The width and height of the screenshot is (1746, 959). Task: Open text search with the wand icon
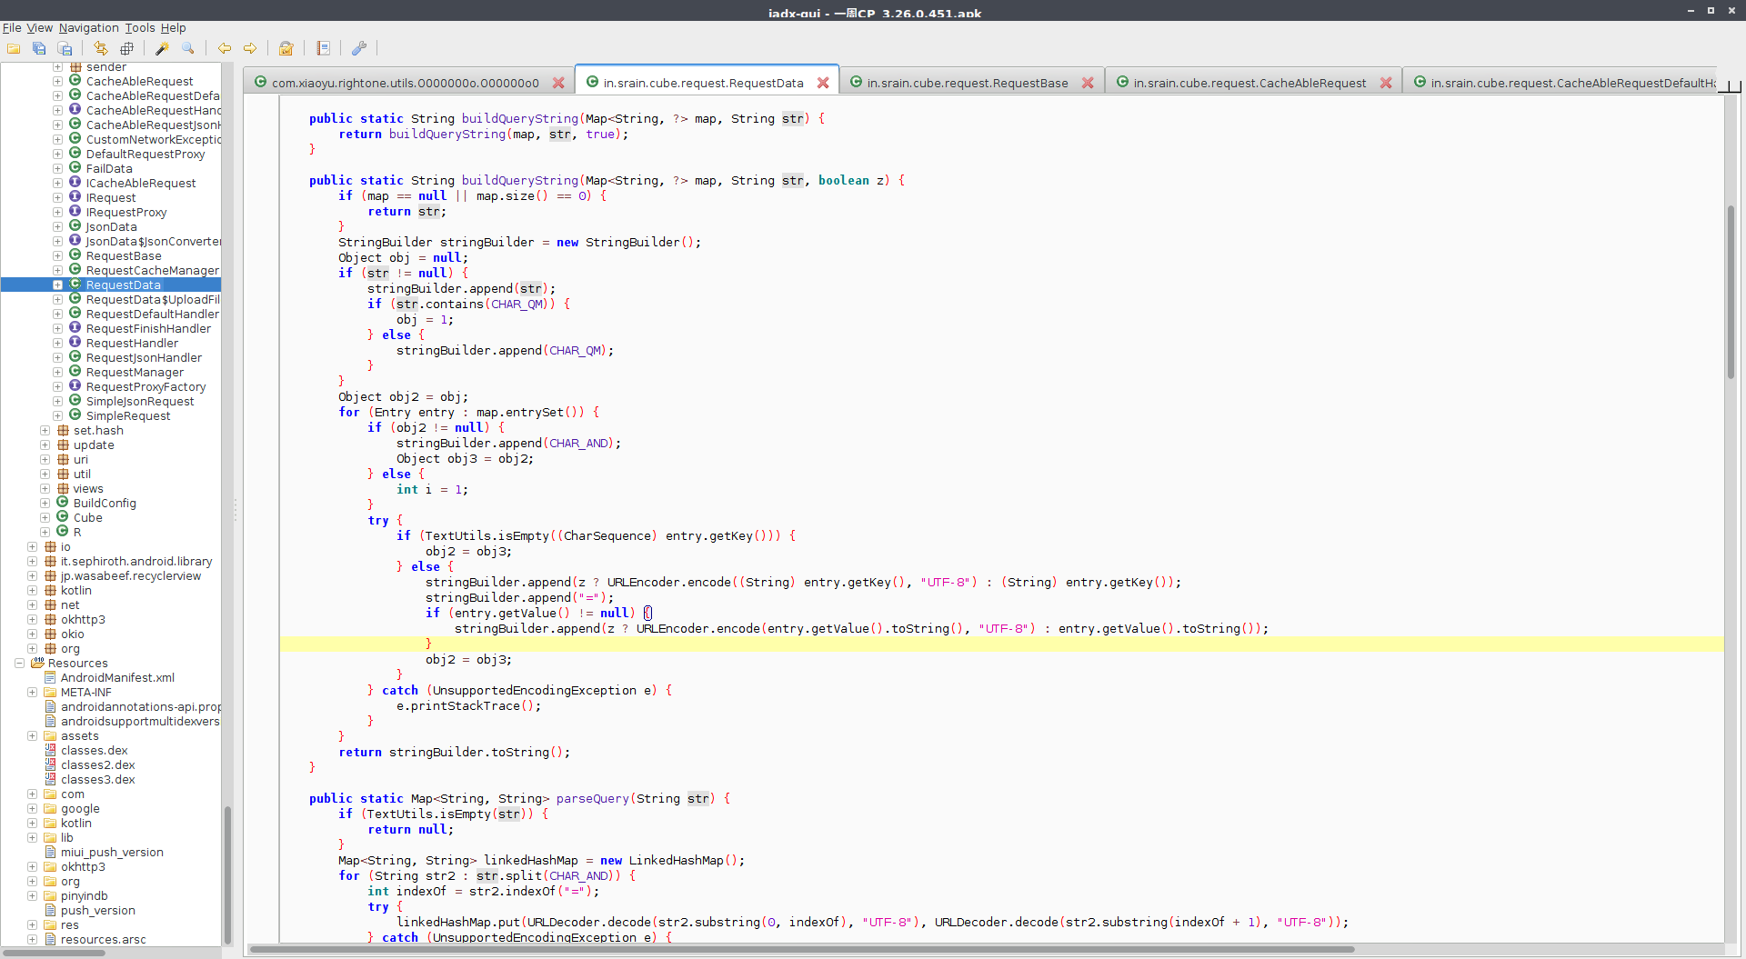(x=162, y=48)
